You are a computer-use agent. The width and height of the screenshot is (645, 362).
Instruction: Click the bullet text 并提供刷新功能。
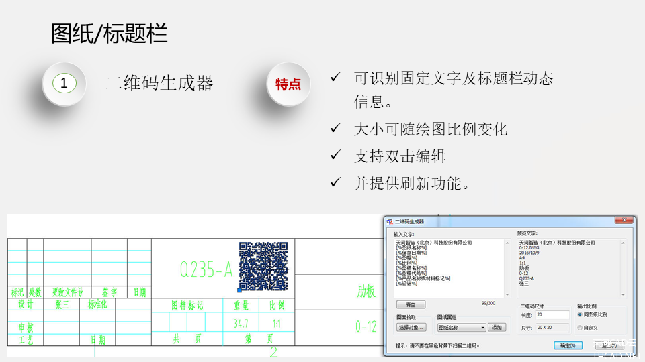click(x=412, y=184)
